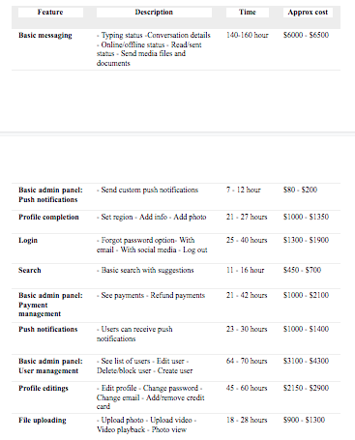Screen dimensions: 355x440
Task: Select the Basic messaging feature cell
Action: click(x=45, y=35)
